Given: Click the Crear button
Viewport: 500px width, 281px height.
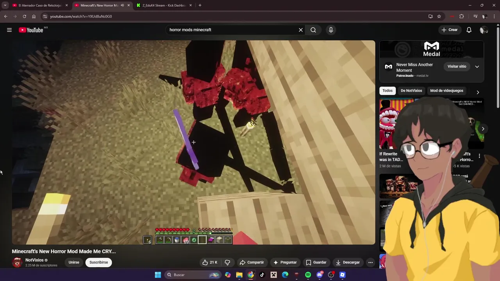Looking at the screenshot, I should pos(449,30).
